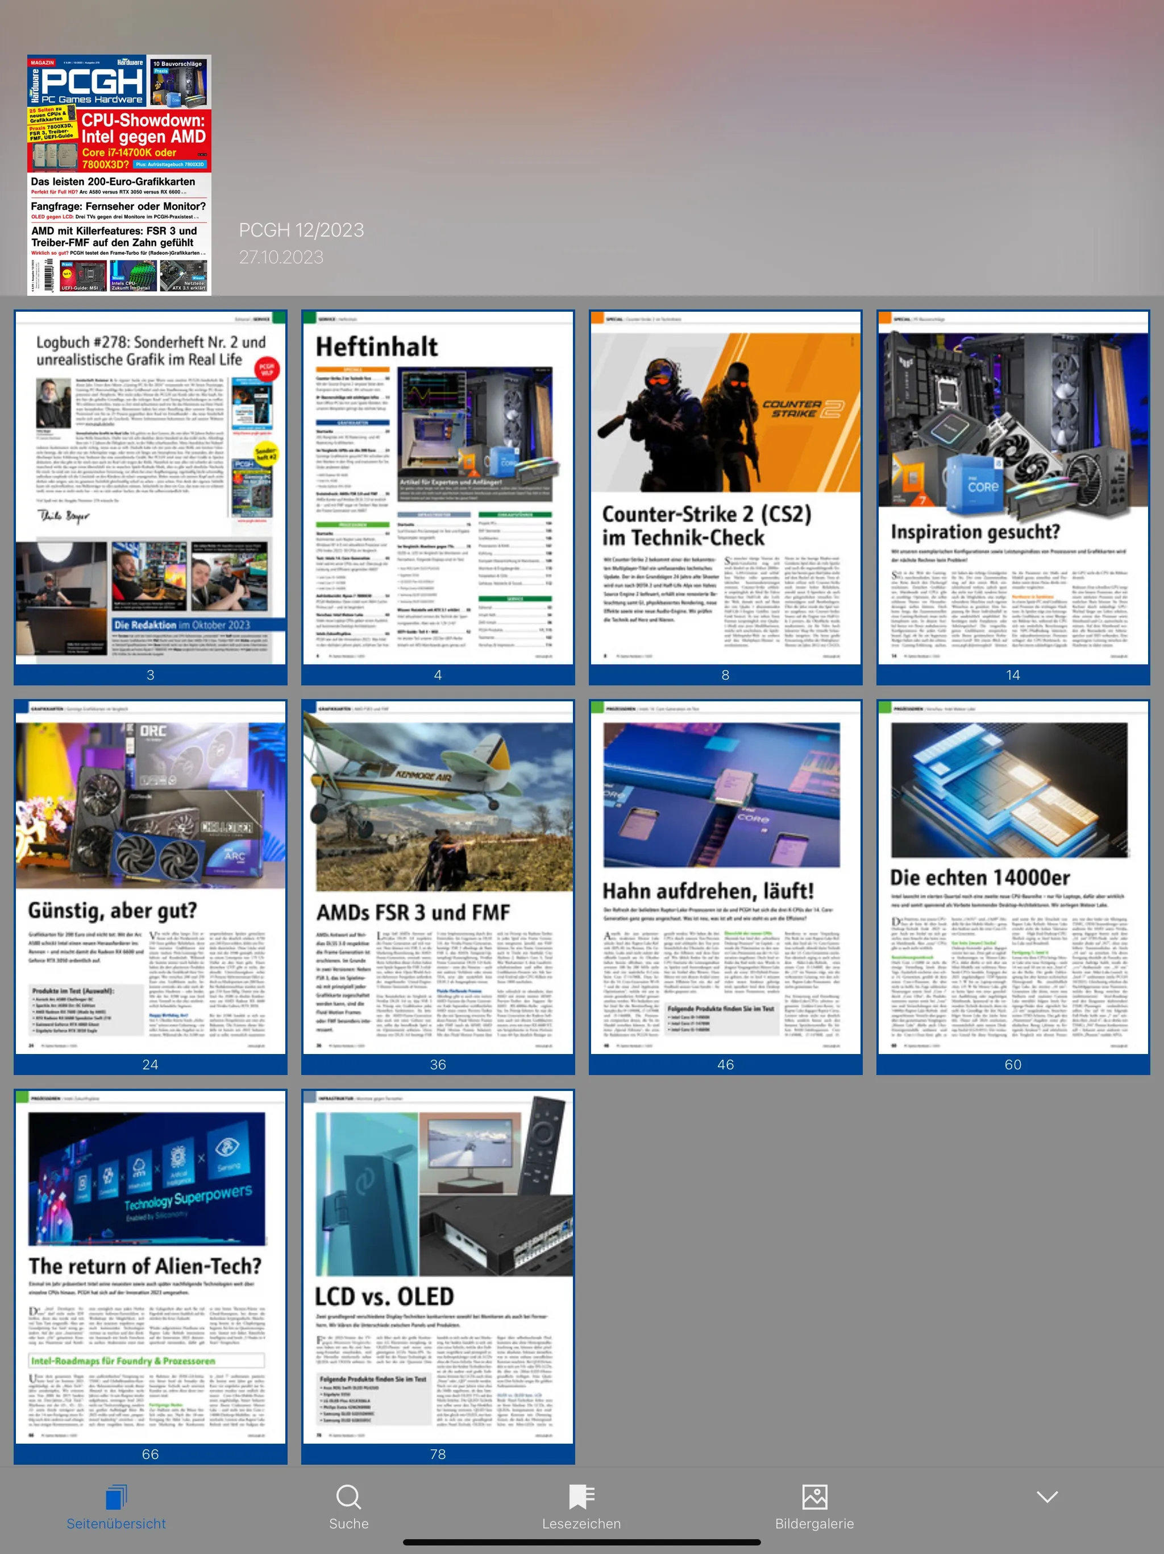The width and height of the screenshot is (1164, 1554).
Task: Tap the magnifying glass search icon
Action: (x=349, y=1497)
